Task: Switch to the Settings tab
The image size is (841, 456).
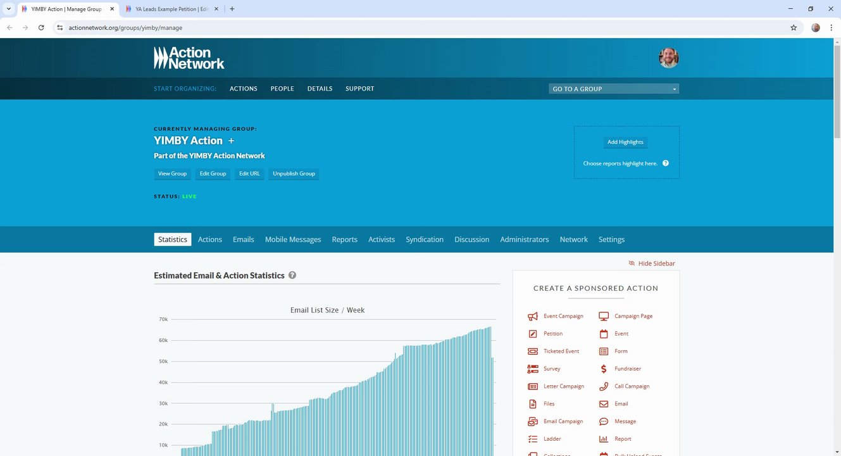Action: coord(611,239)
